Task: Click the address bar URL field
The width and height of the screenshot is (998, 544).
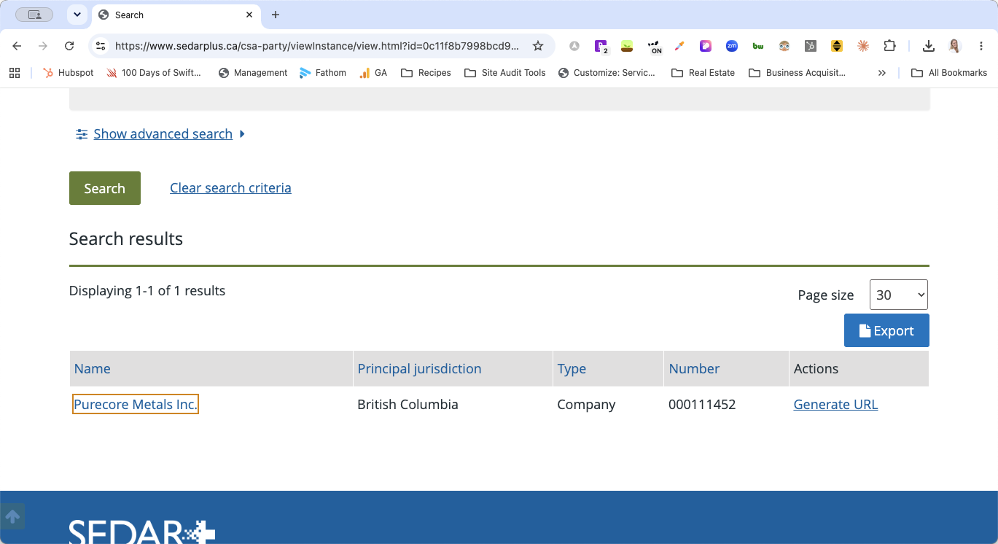Action: (x=316, y=46)
